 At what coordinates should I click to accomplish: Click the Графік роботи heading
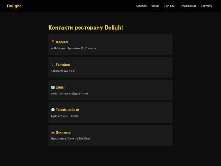(x=68, y=110)
